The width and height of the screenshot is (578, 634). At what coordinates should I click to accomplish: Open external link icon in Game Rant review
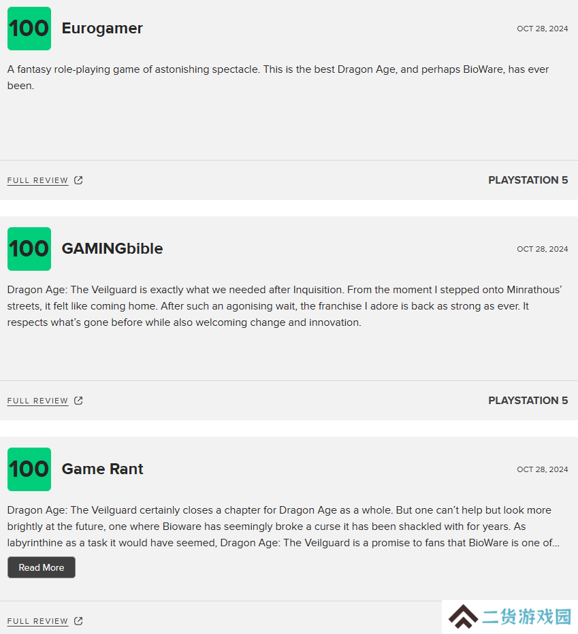[78, 621]
